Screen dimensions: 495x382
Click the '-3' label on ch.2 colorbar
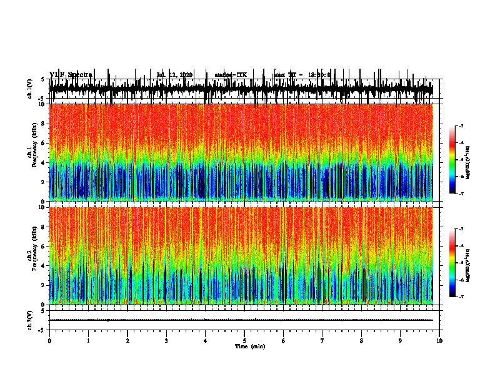tap(461, 229)
